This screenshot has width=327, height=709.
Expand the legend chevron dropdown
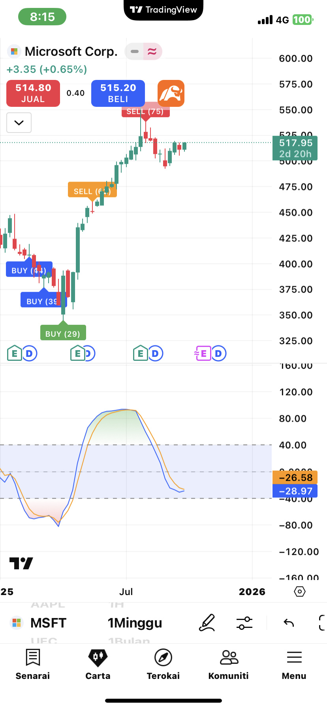pos(19,123)
